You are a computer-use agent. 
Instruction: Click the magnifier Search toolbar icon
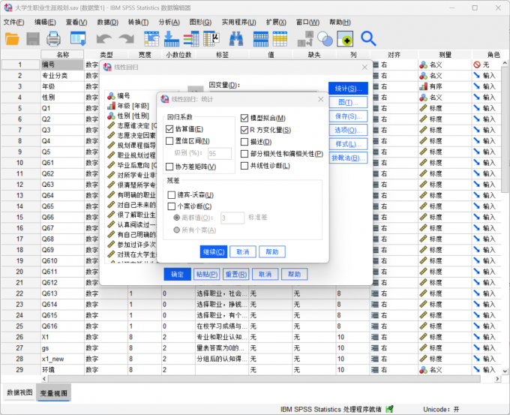point(368,39)
